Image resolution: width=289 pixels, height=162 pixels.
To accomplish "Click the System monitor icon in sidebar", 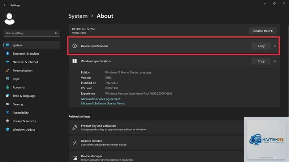I will 8,45.
